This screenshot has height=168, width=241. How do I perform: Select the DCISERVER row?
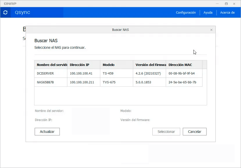tap(118, 73)
